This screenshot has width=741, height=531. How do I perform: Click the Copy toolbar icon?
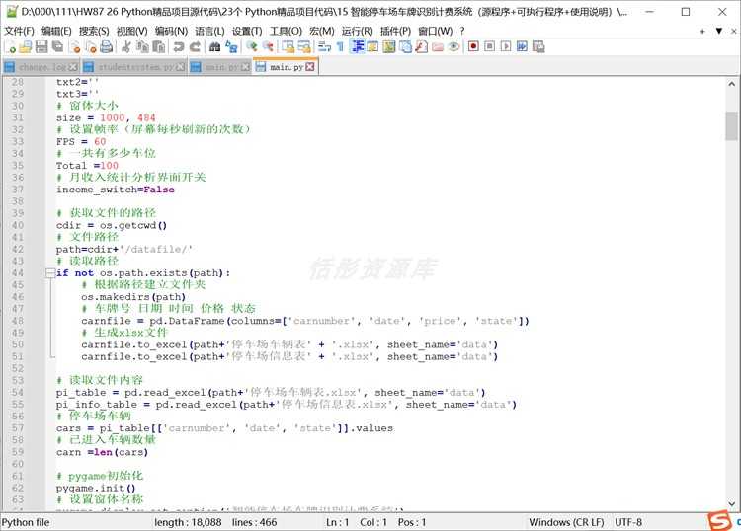142,46
